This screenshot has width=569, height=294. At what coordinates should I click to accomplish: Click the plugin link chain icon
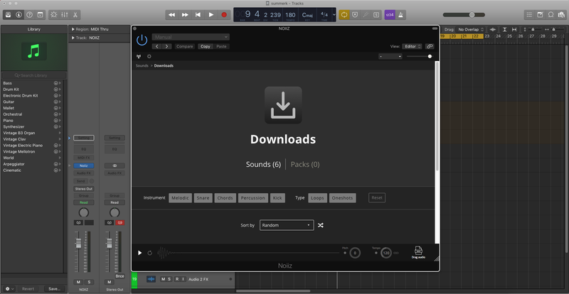[x=430, y=46]
